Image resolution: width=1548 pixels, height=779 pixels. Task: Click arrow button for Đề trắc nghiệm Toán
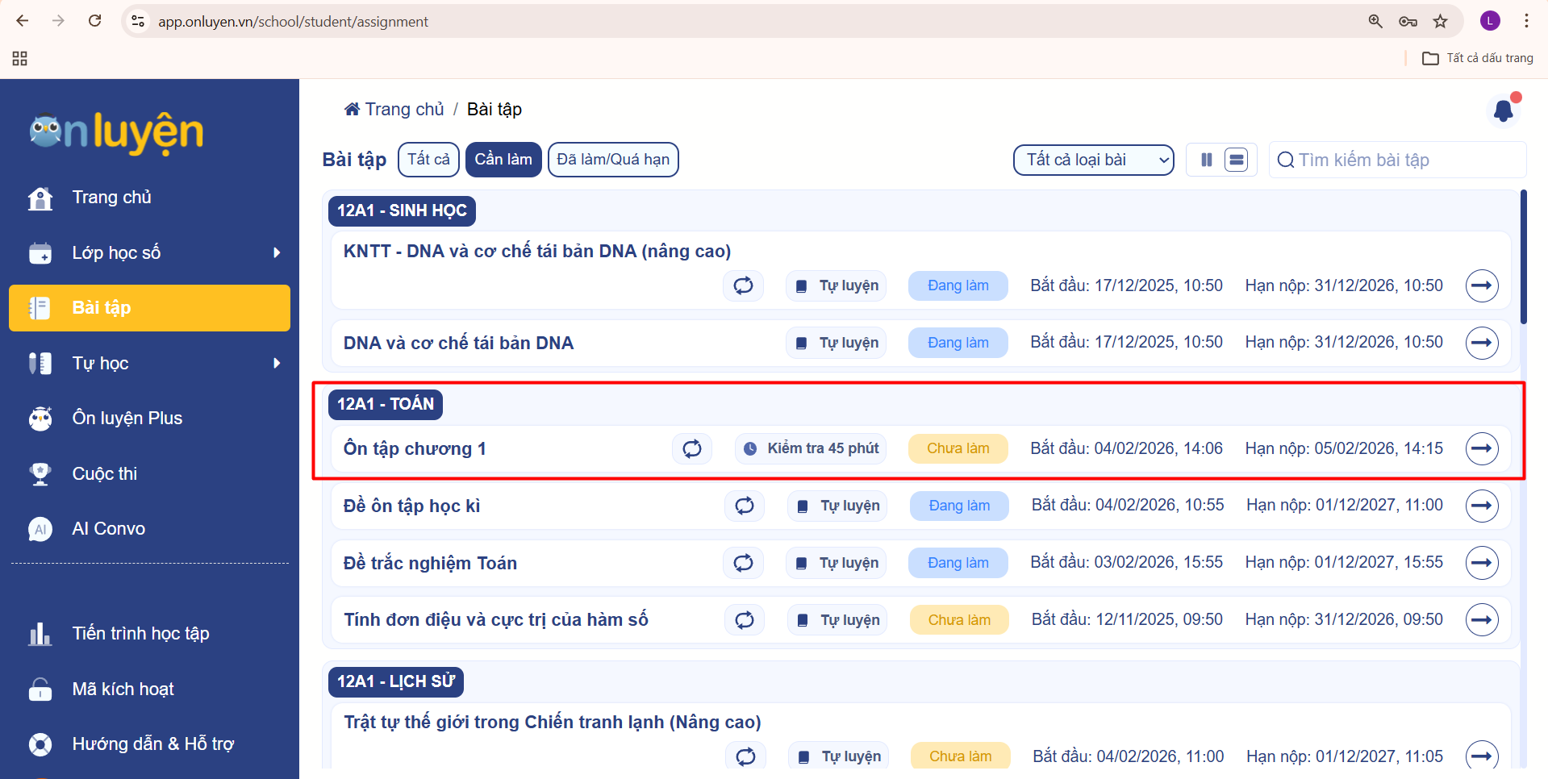[x=1481, y=563]
